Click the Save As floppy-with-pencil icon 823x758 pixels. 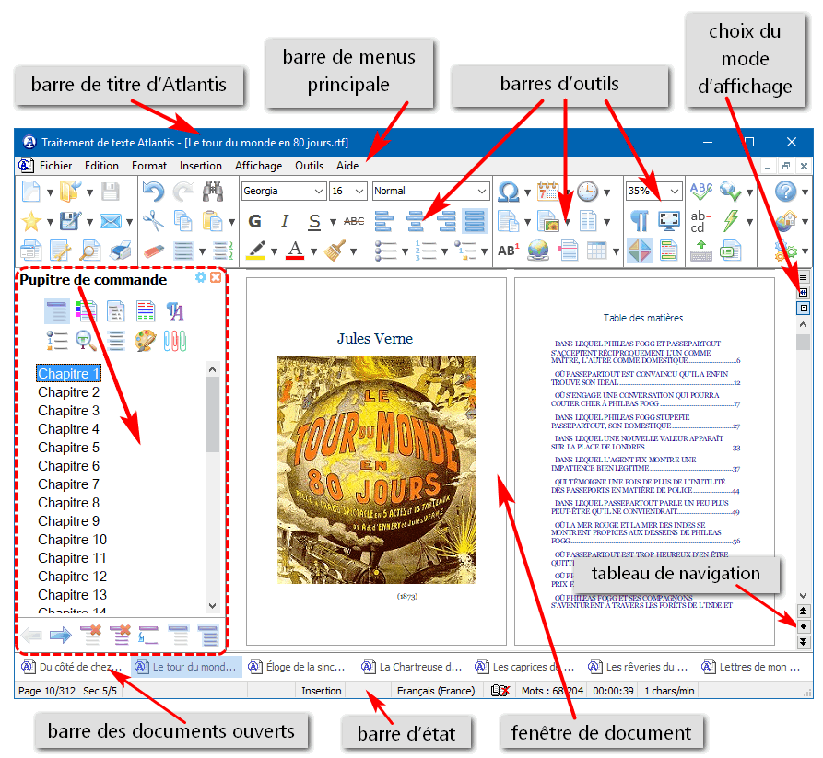70,221
